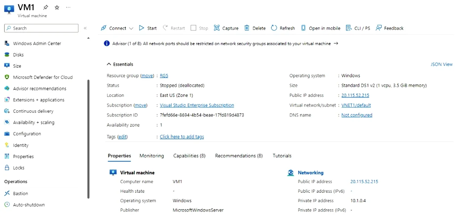Open the Recommendations (8) tab
This screenshot has width=457, height=218.
(x=239, y=156)
